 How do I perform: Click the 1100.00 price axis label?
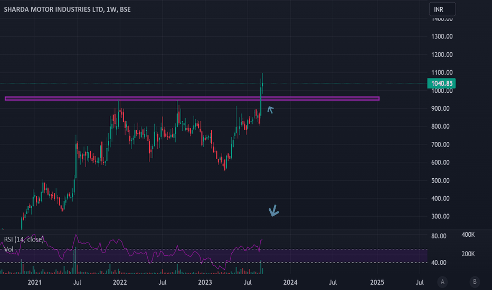pos(442,72)
